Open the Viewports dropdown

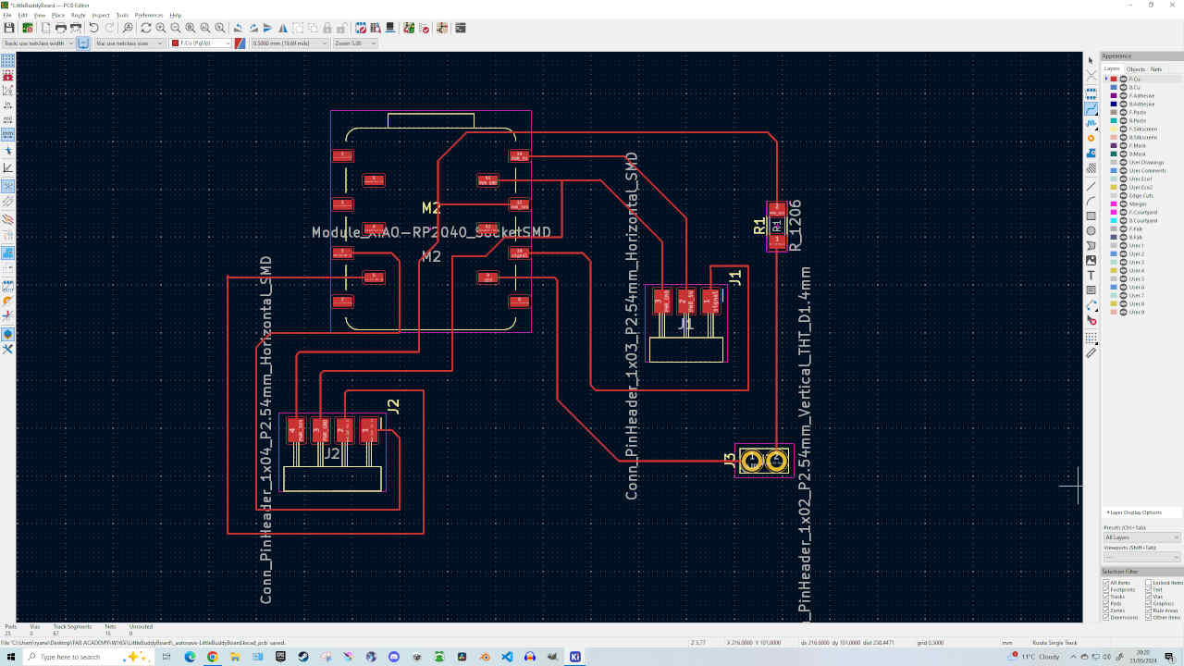coord(1142,557)
